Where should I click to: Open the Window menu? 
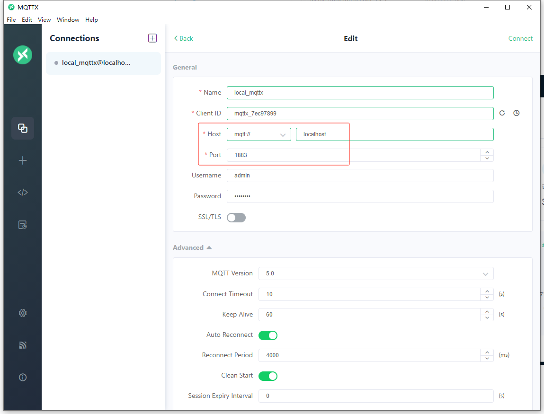68,20
